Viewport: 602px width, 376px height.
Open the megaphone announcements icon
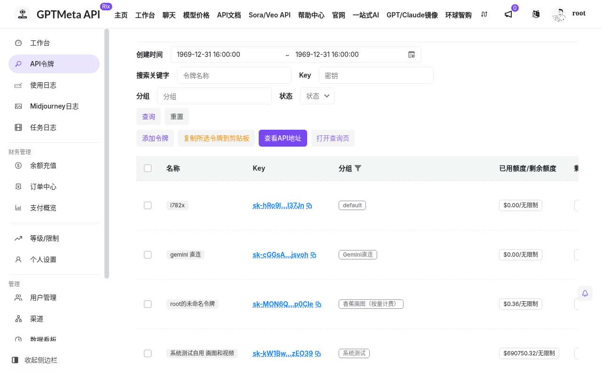[508, 15]
